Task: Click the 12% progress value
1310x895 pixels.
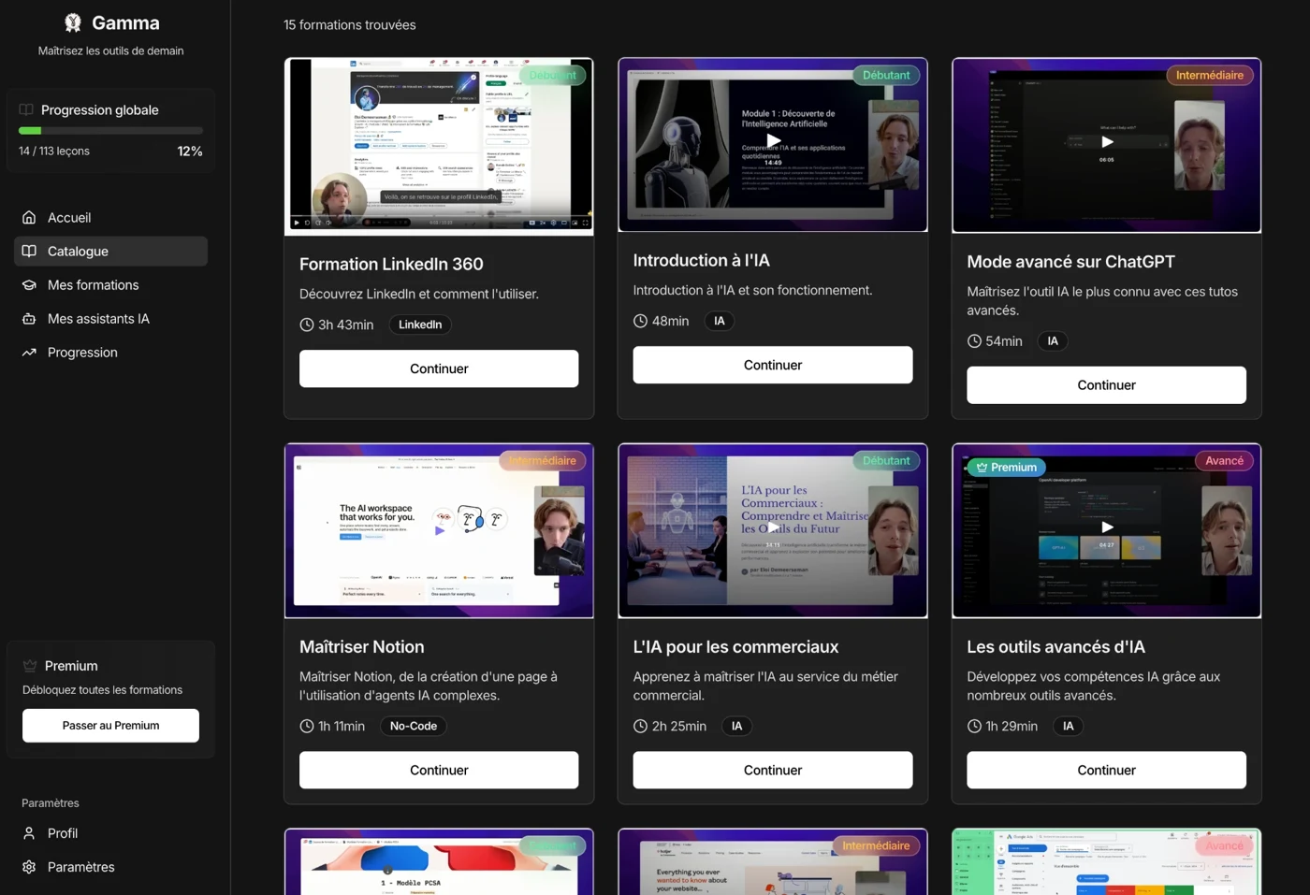Action: click(x=190, y=151)
